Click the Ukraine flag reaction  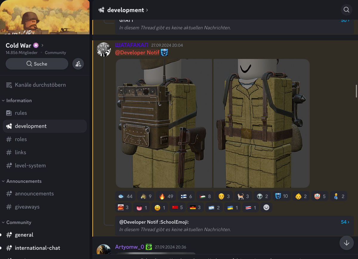[x=233, y=207]
